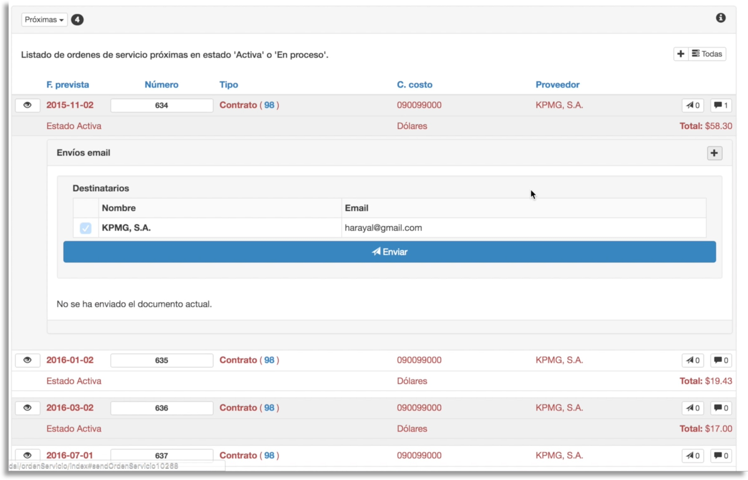
Task: Open comments icon for order 634
Action: [721, 105]
